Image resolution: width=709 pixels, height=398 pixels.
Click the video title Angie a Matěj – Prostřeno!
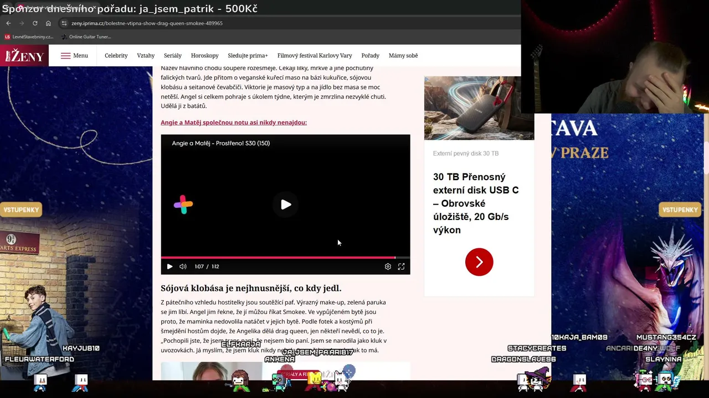click(x=220, y=143)
